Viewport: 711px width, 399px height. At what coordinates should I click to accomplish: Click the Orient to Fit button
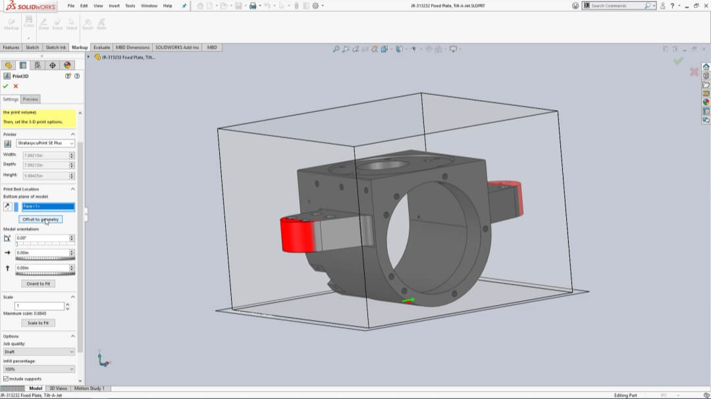[x=38, y=283]
